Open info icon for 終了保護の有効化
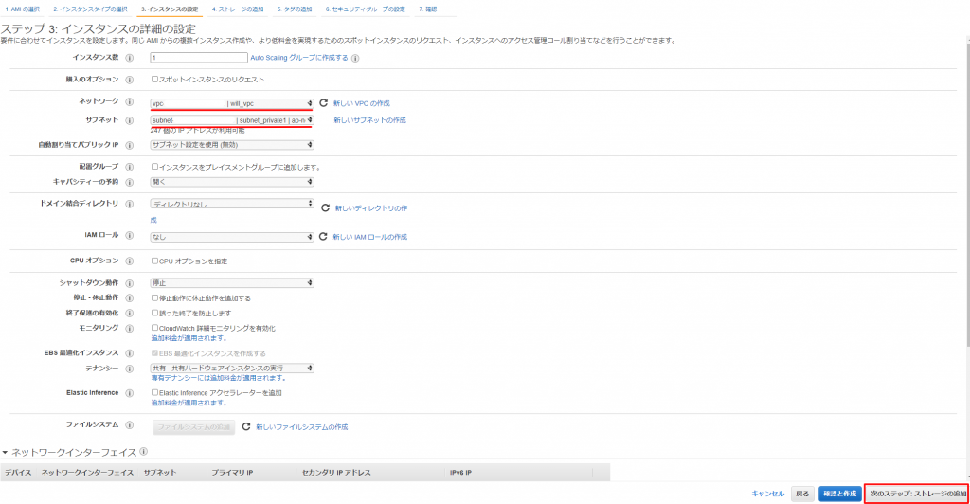This screenshot has width=970, height=504. point(129,314)
